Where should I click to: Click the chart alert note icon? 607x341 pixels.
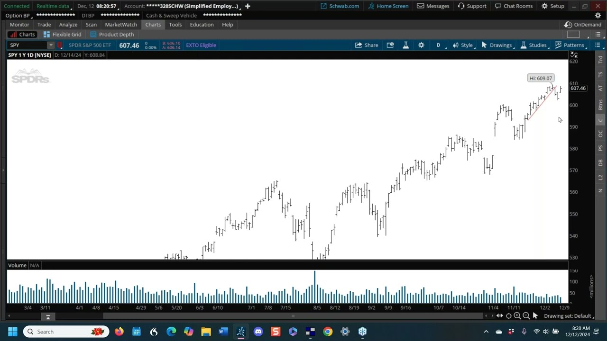click(x=390, y=45)
